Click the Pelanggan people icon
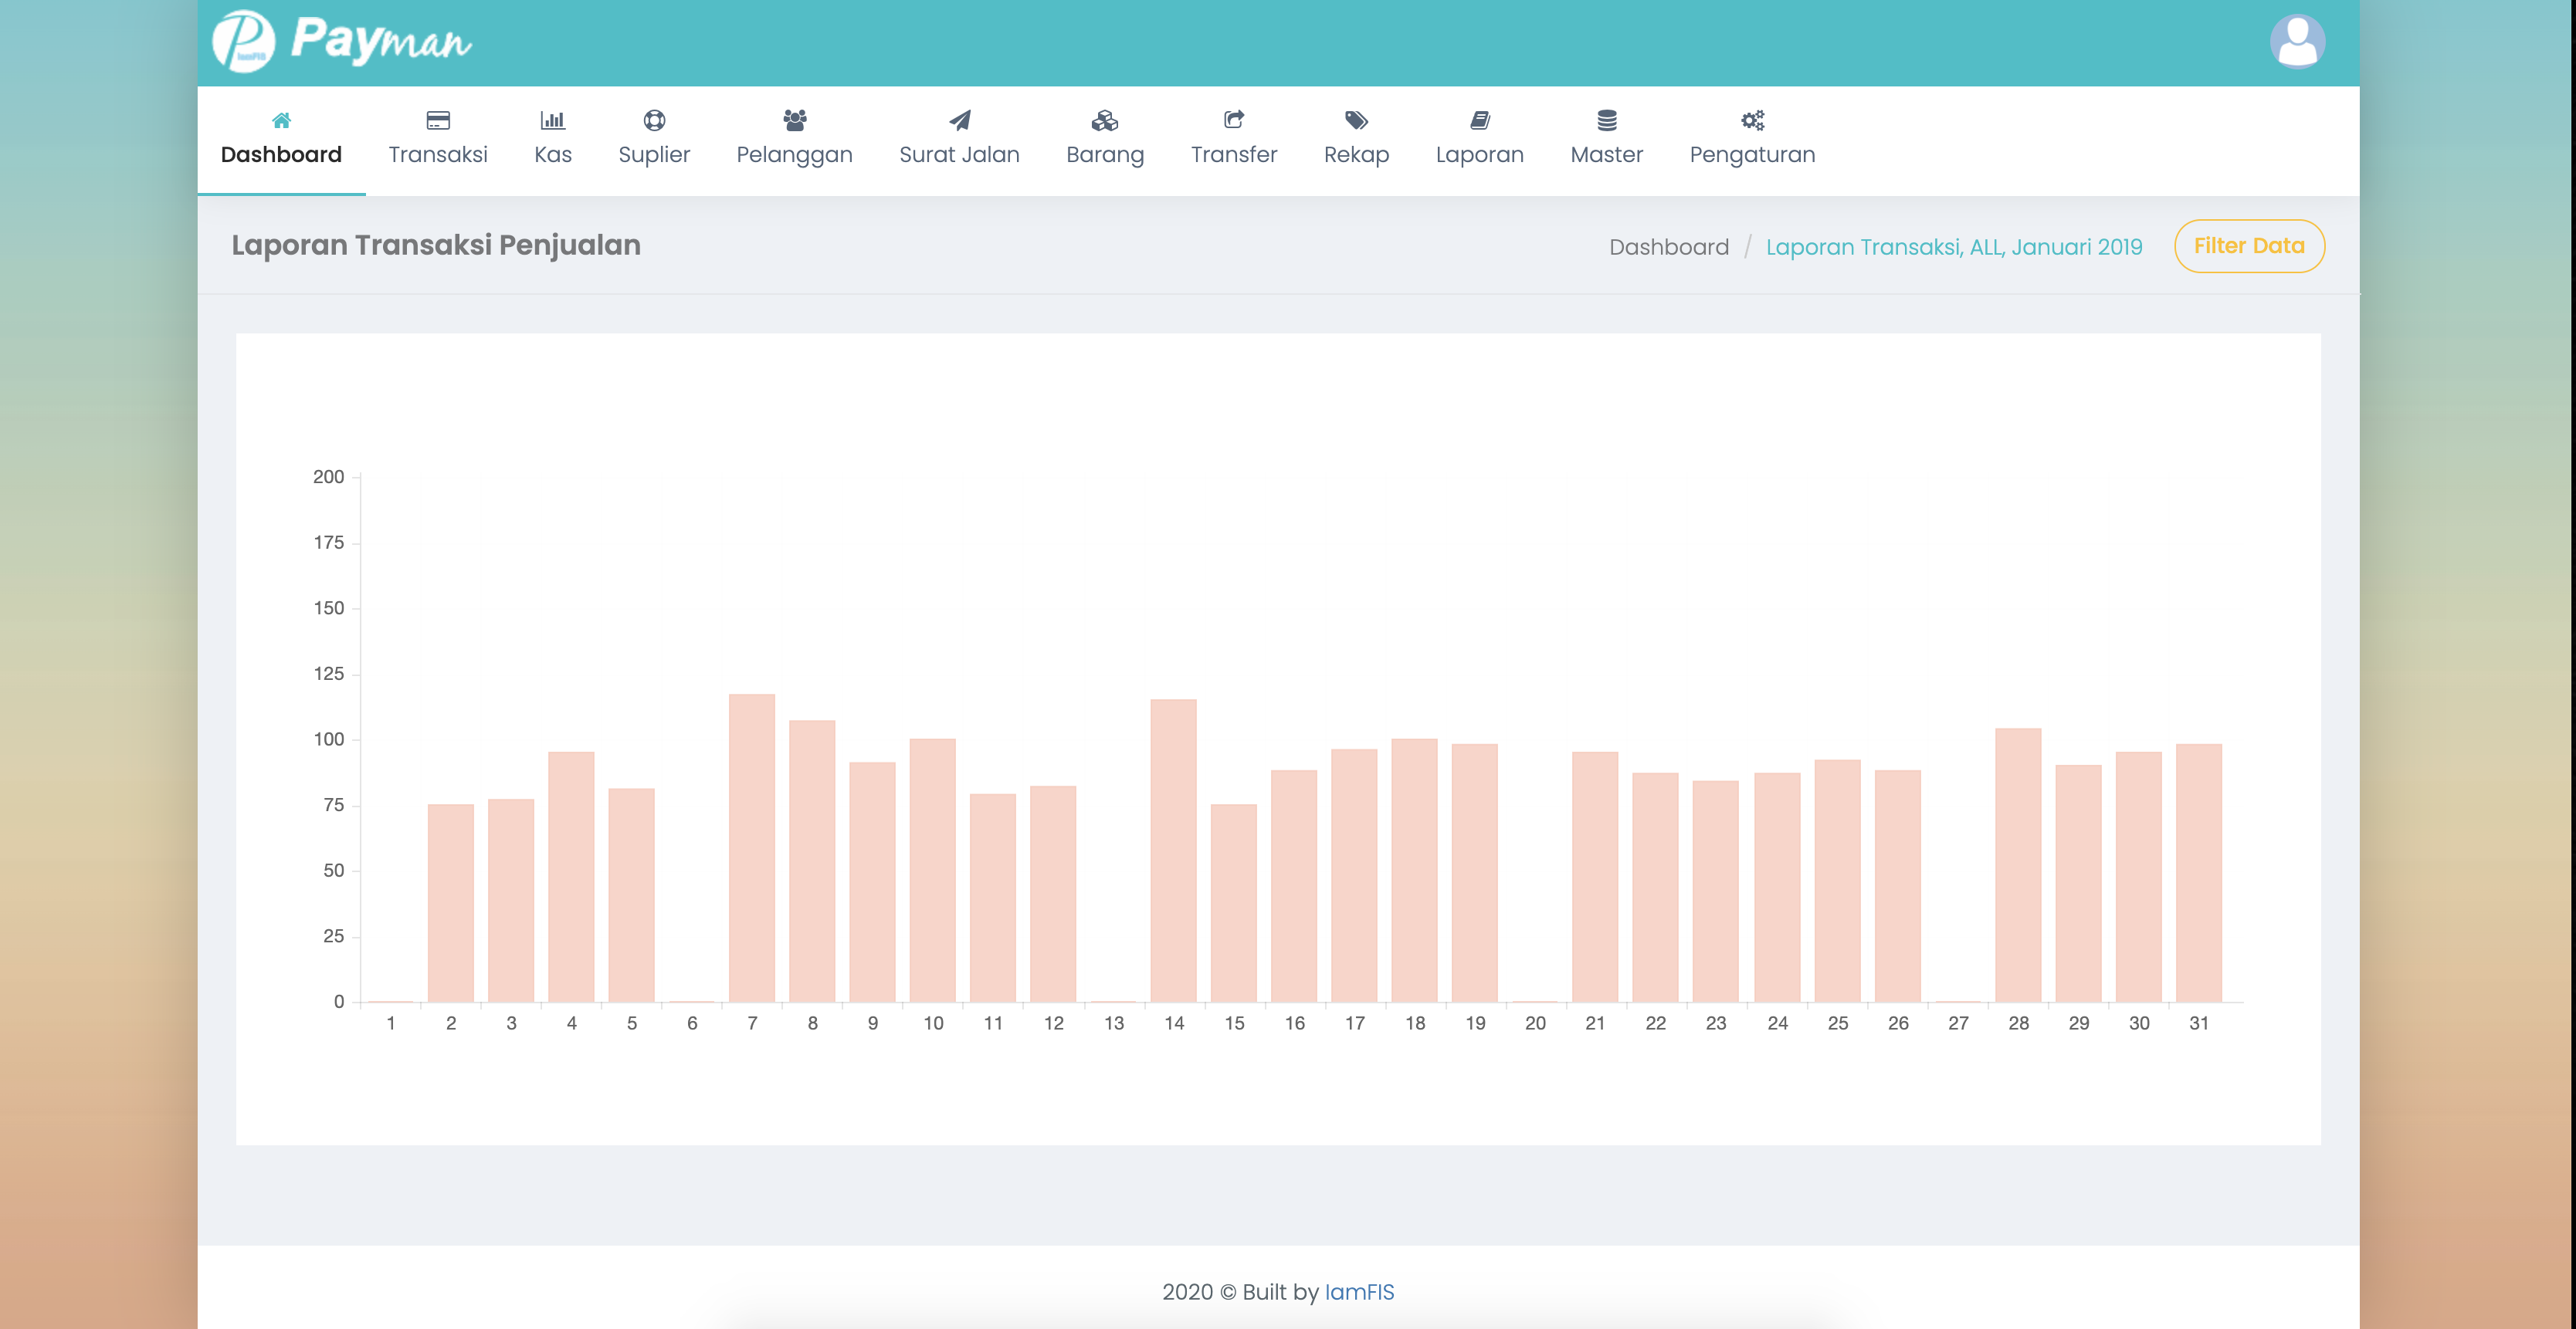 tap(794, 121)
